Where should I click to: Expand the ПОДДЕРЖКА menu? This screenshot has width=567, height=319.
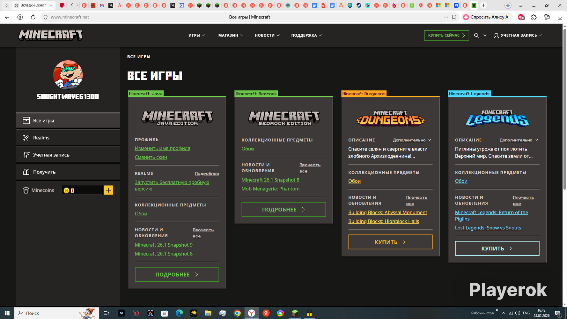click(x=306, y=35)
